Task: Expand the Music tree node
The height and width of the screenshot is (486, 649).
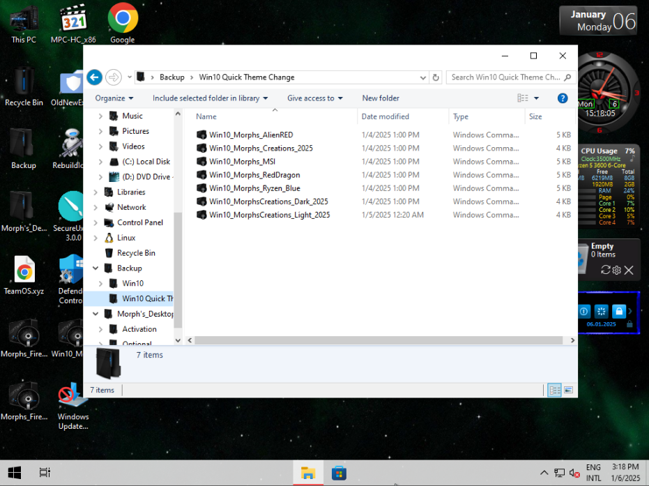Action: (x=100, y=116)
